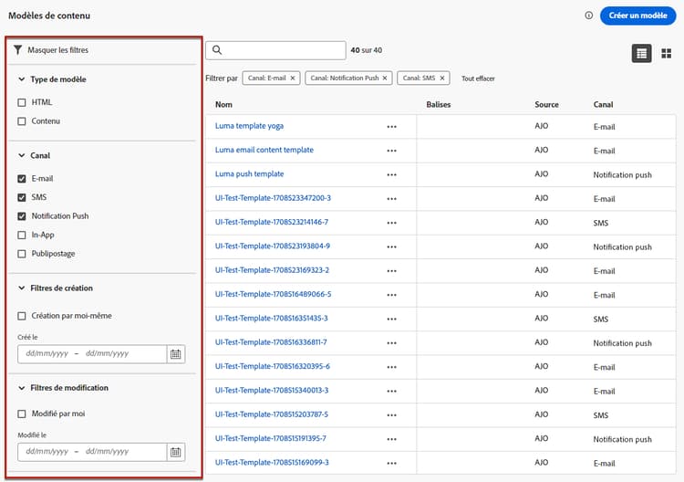
Task: Collapse the Filtres de création section
Action: [21, 288]
